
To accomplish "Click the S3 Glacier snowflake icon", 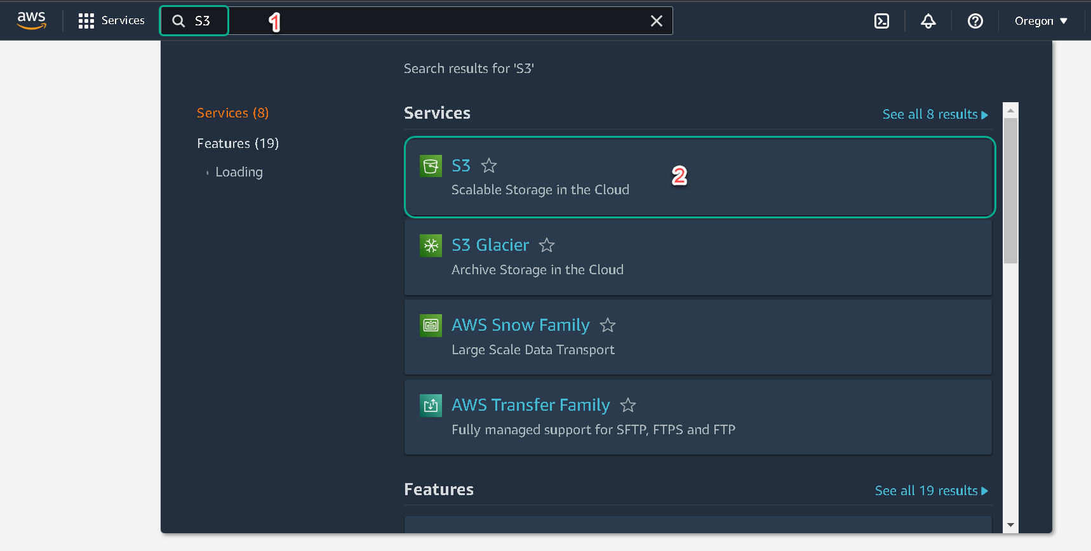I will tap(431, 246).
